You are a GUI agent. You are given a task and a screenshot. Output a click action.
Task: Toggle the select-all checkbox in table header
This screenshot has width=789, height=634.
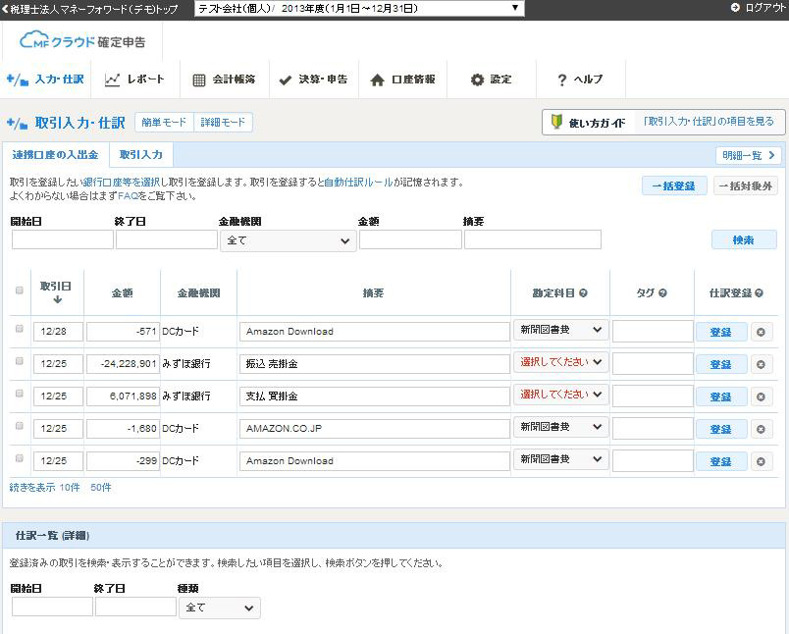(19, 291)
